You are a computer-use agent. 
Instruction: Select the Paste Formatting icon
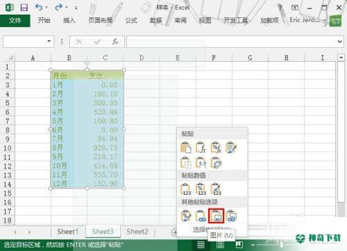(186, 216)
